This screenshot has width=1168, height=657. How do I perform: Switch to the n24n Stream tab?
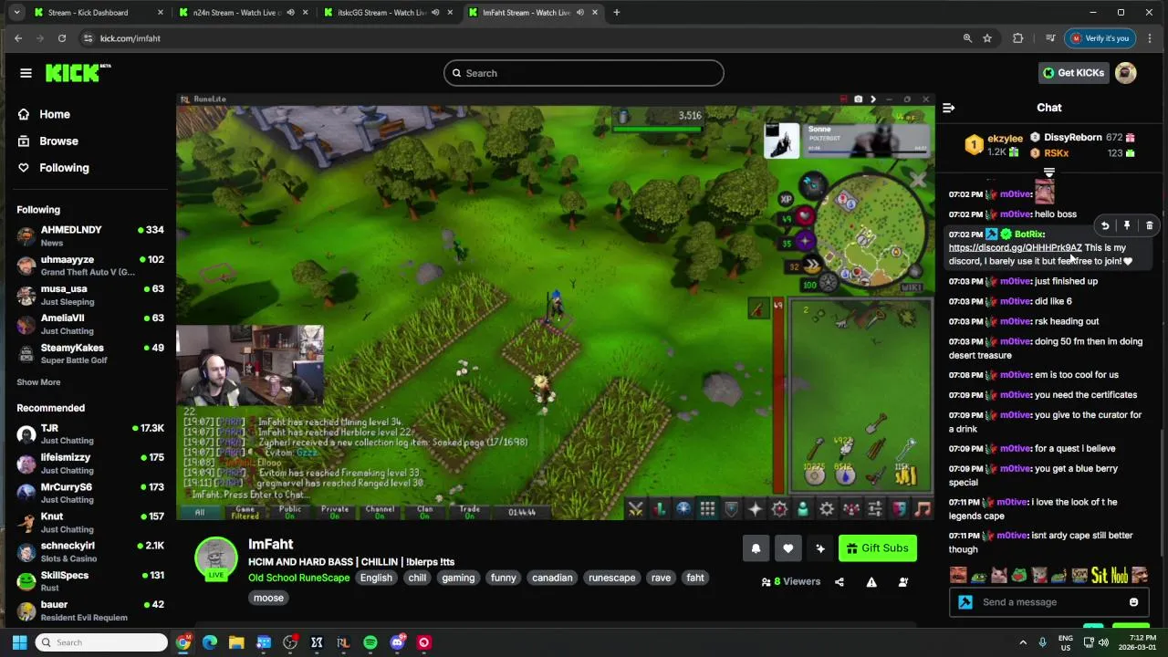coord(242,13)
